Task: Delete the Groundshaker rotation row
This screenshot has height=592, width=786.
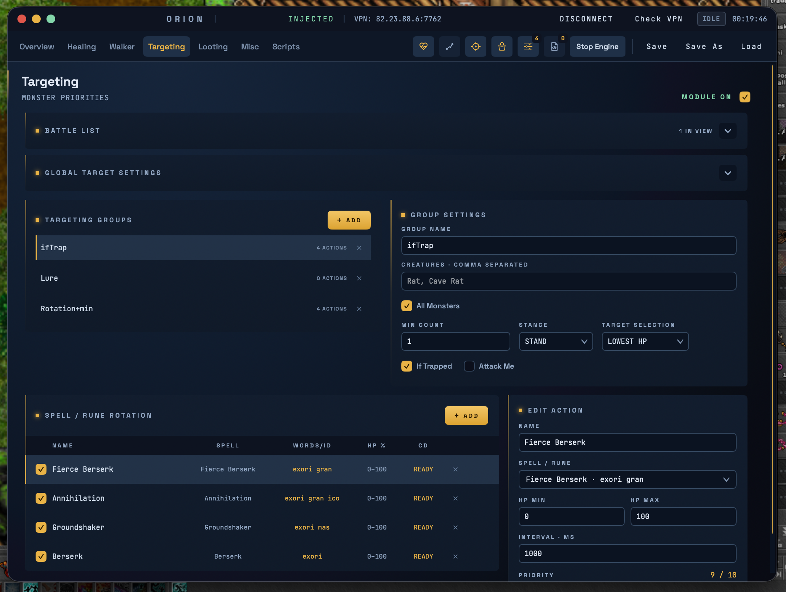Action: click(455, 527)
